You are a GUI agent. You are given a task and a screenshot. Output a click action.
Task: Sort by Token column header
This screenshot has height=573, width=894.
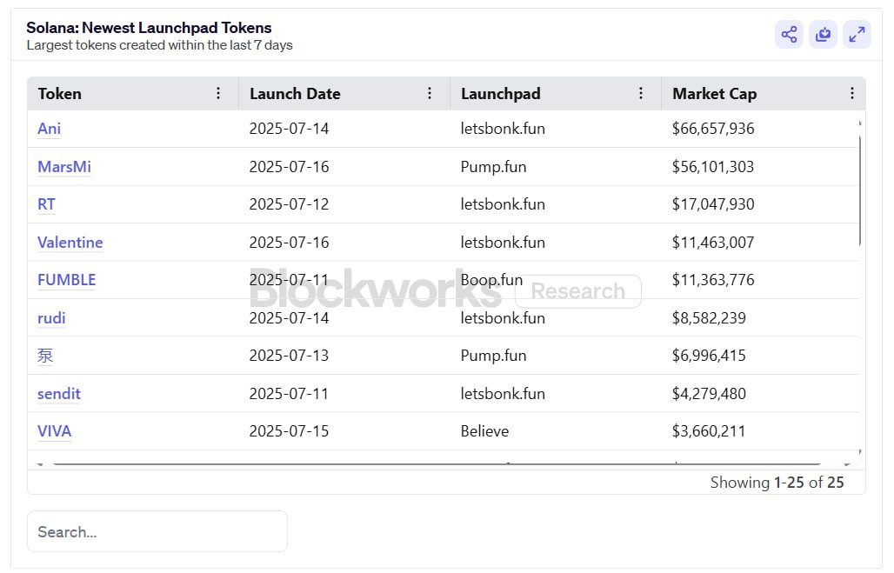(60, 94)
